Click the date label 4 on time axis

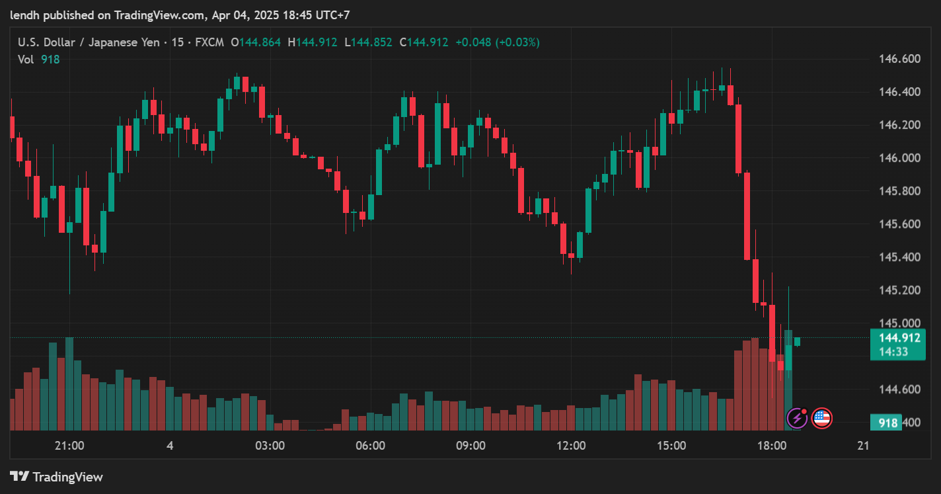tap(170, 446)
